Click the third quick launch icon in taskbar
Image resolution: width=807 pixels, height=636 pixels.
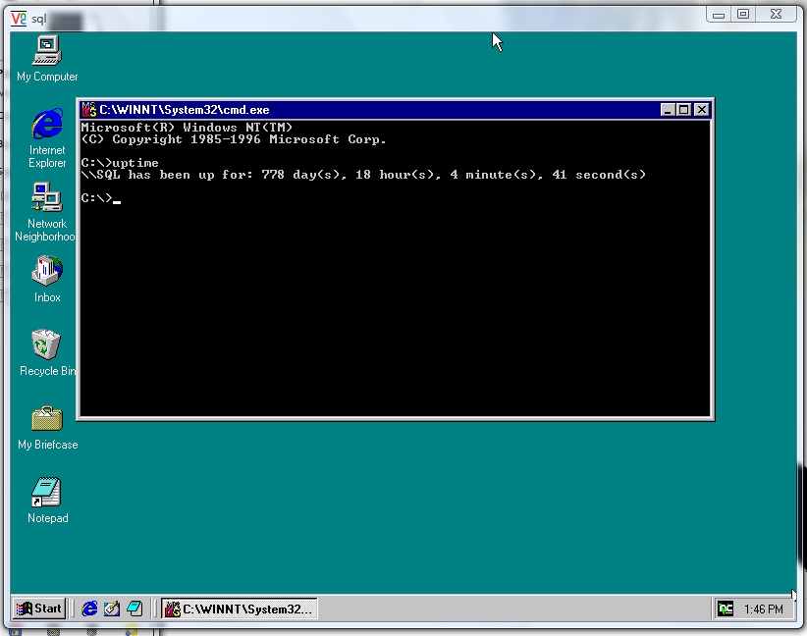click(x=134, y=609)
